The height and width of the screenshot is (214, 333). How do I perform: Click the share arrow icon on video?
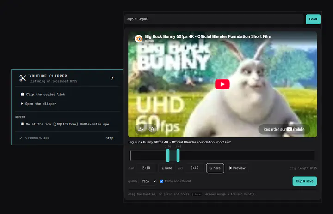click(x=141, y=129)
